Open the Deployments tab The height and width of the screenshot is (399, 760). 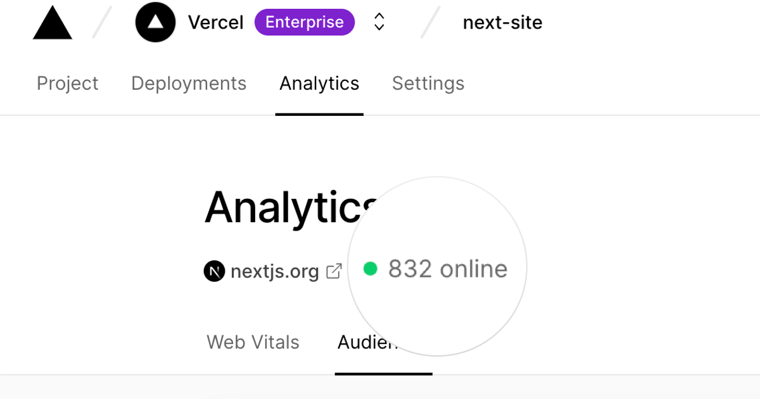coord(189,84)
